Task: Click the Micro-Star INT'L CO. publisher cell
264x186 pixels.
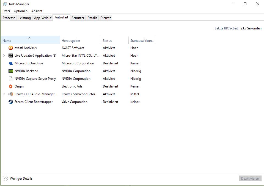Action: coord(80,56)
